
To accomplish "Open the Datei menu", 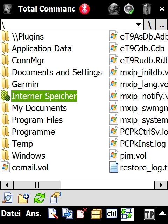I will click(x=11, y=213).
